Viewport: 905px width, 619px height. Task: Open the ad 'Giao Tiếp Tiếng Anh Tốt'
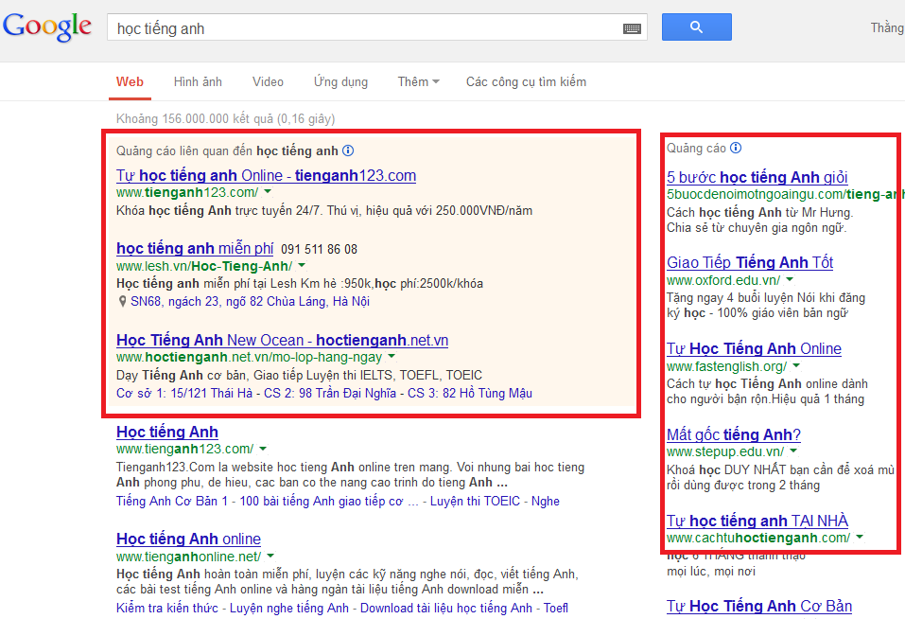point(750,263)
